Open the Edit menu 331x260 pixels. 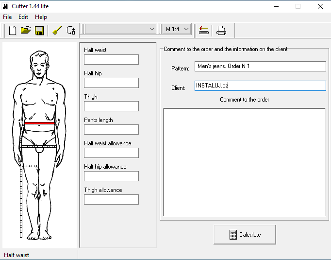[23, 17]
